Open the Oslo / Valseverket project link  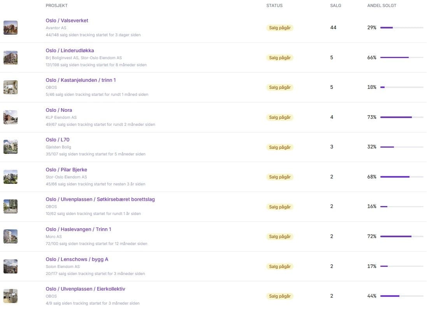(x=67, y=20)
